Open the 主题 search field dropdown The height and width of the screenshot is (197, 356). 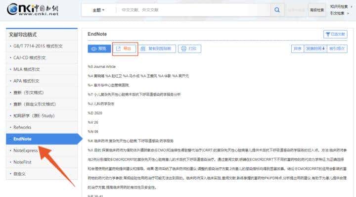(98, 10)
